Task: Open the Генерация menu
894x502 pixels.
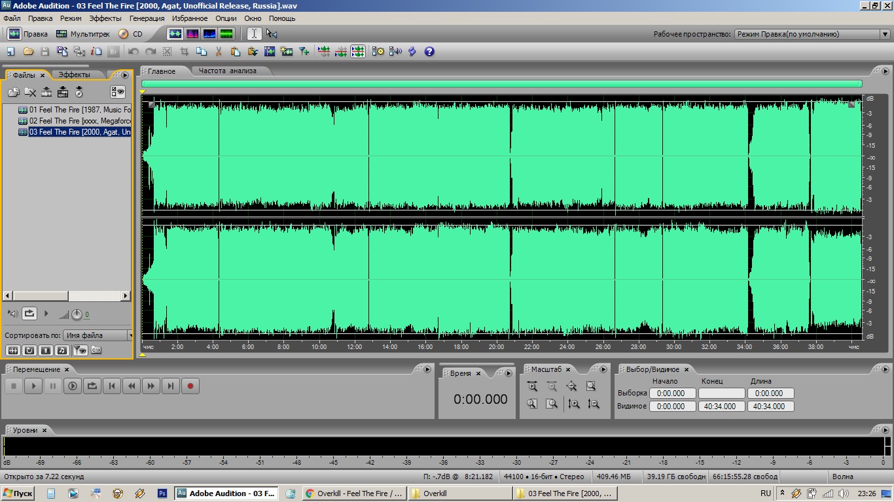Action: point(147,18)
